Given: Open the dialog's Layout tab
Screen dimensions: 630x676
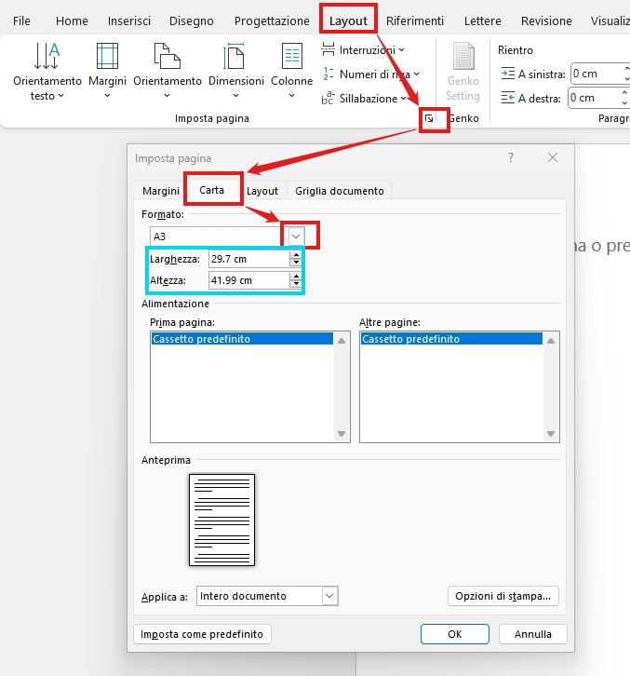Looking at the screenshot, I should coord(262,191).
